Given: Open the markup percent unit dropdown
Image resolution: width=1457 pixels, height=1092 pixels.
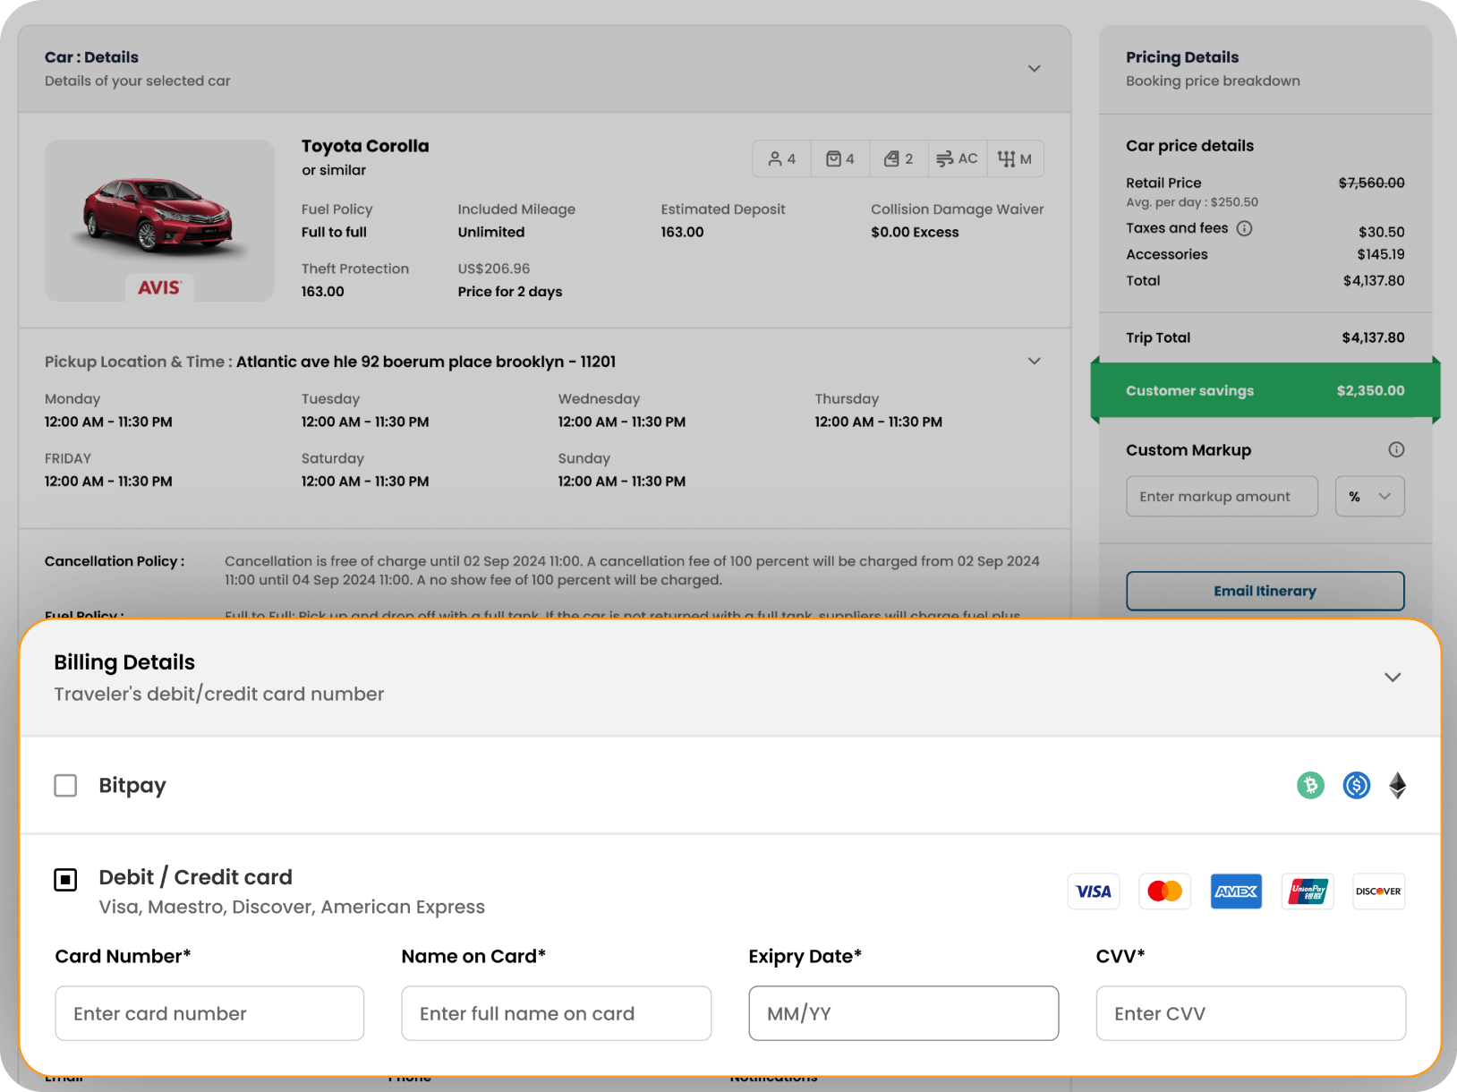Looking at the screenshot, I should pos(1369,497).
